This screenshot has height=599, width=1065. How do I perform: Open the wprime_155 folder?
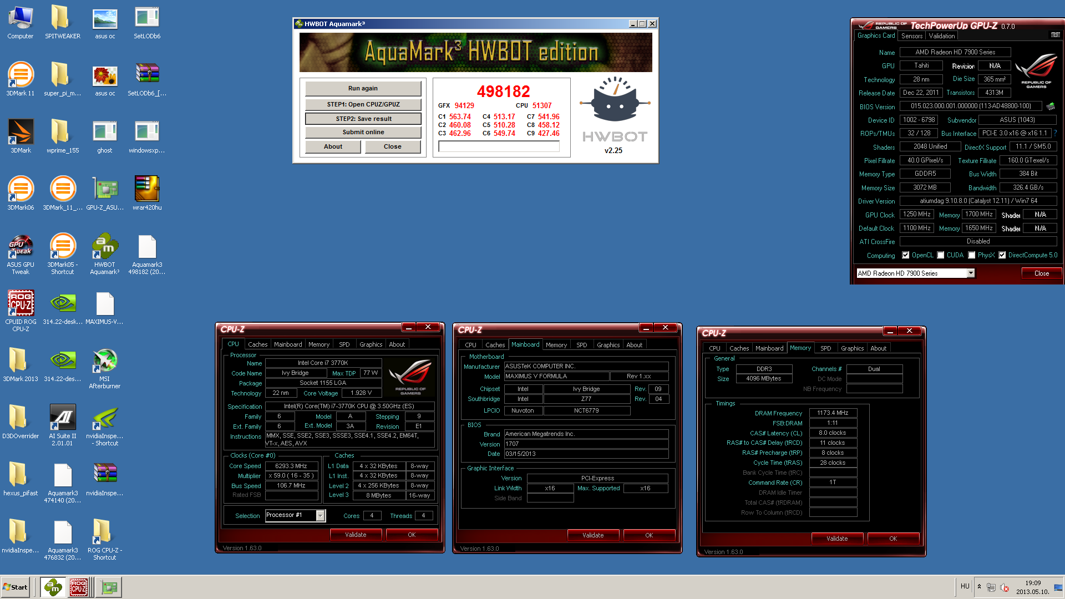62,136
